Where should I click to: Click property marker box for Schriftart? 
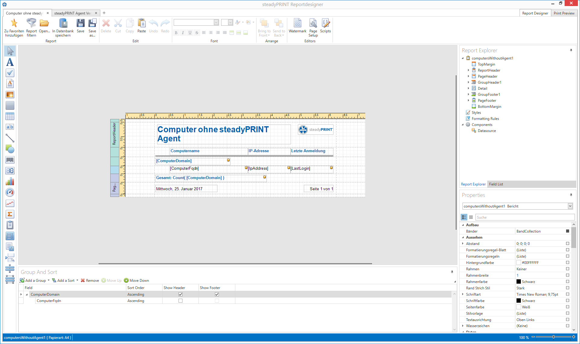pyautogui.click(x=568, y=294)
